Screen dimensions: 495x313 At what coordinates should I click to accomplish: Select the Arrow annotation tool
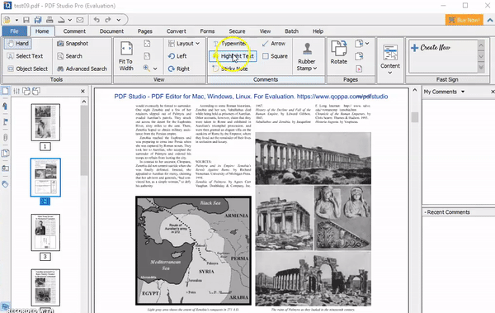click(x=274, y=43)
